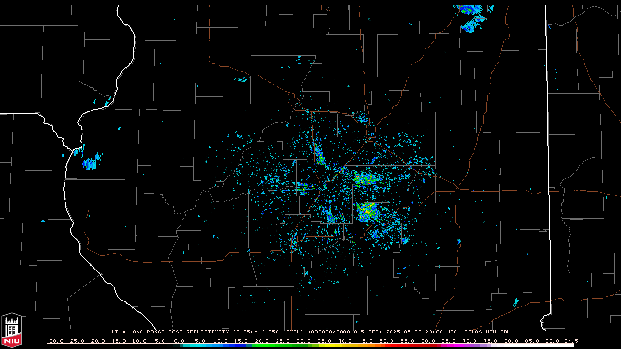Click the 94.5 scale label
621x349 pixels.
tap(571, 341)
